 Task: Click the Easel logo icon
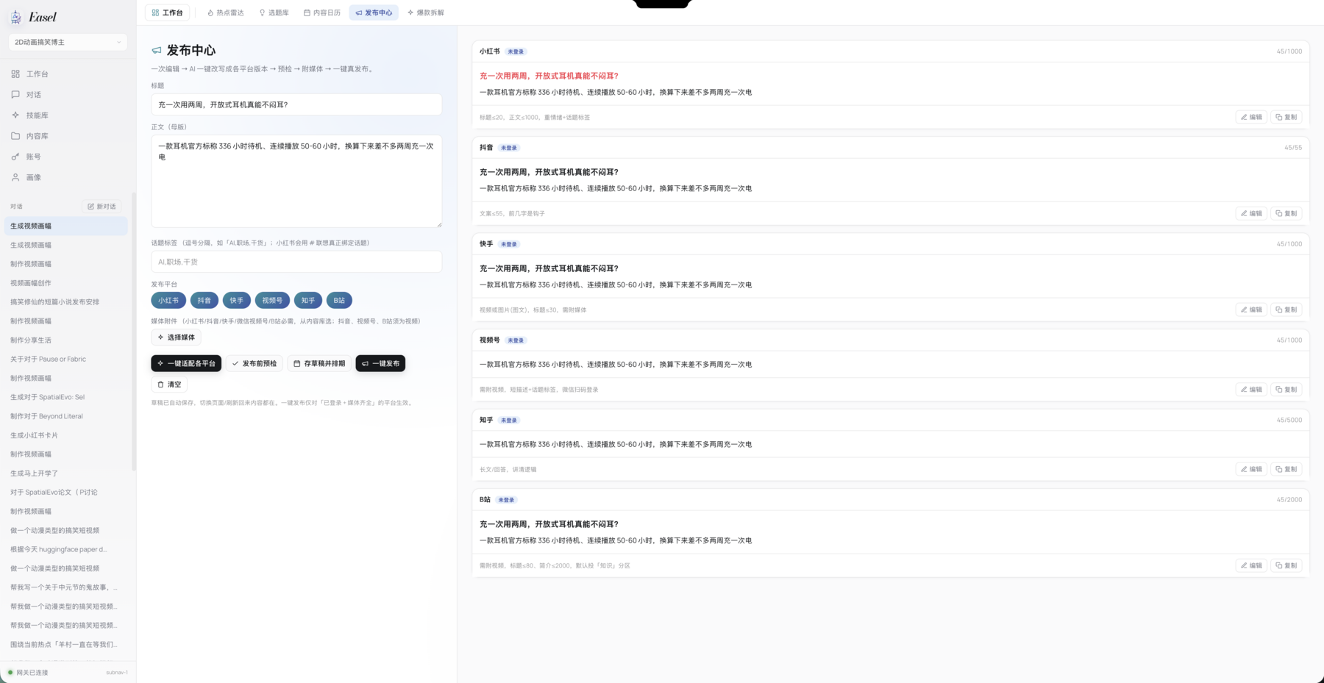[15, 17]
